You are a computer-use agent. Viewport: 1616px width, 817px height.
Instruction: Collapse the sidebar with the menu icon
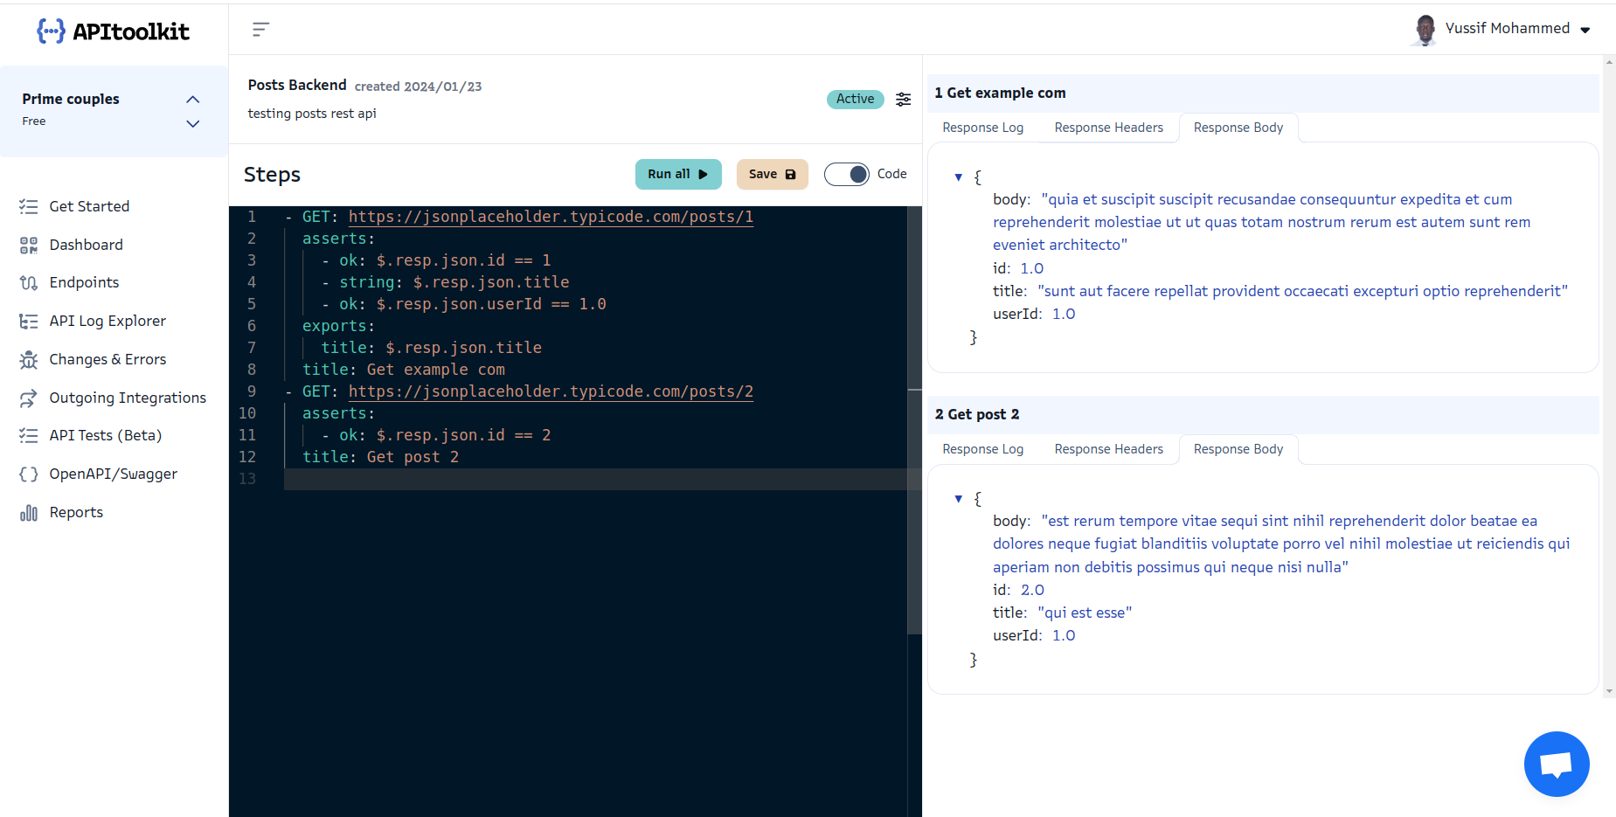pos(260,30)
